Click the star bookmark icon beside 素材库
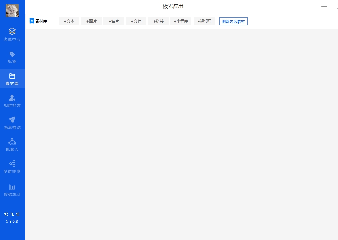 (x=32, y=21)
